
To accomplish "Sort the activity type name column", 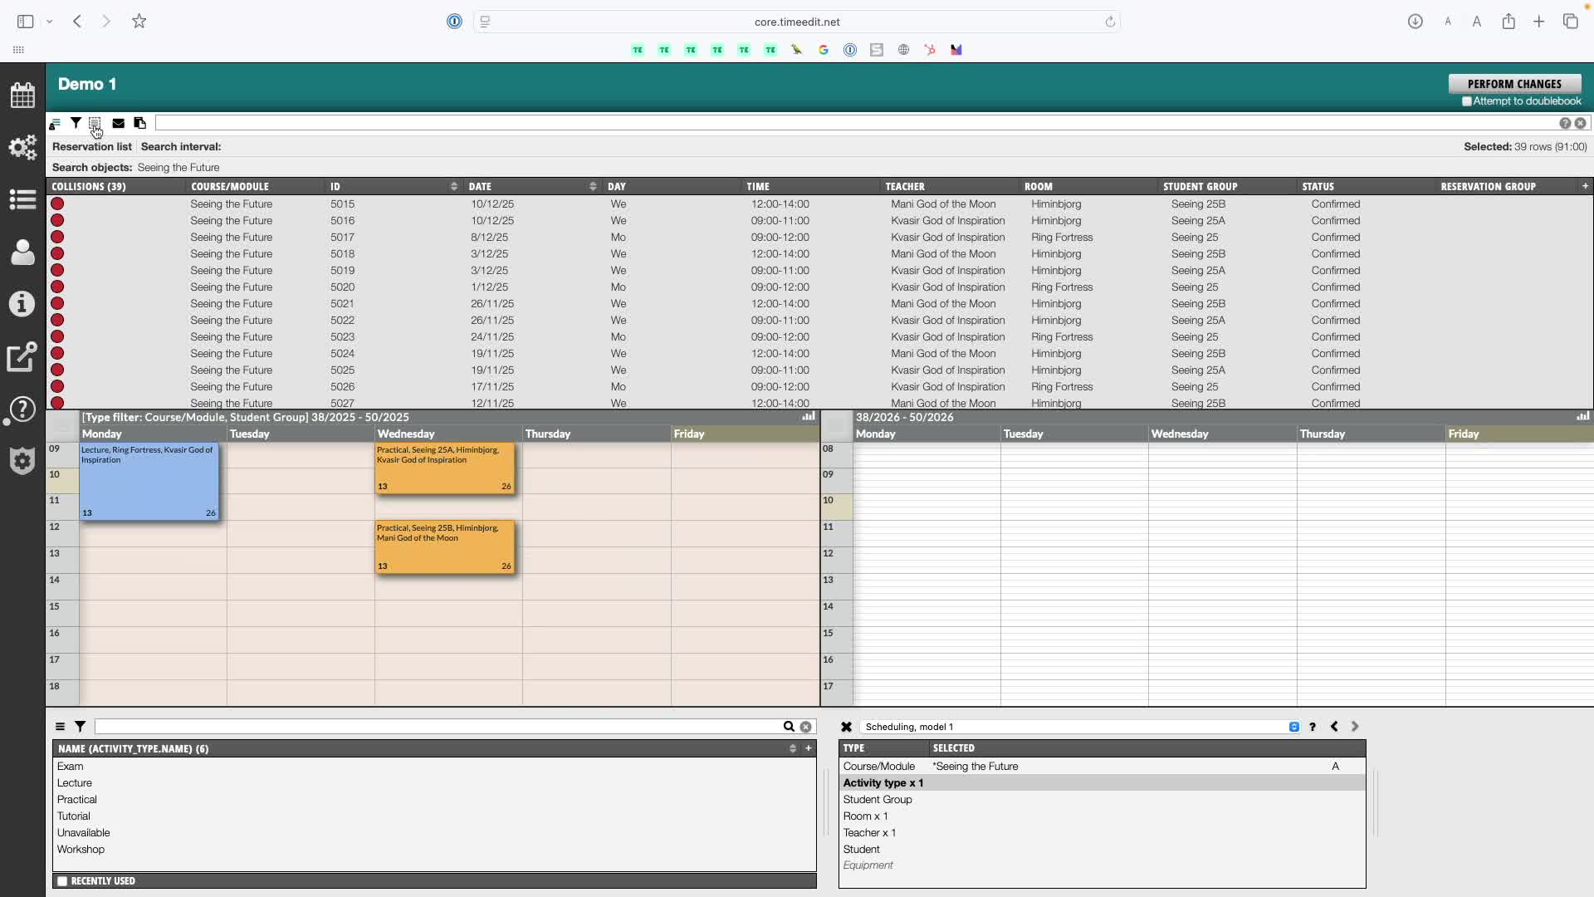I will [792, 749].
